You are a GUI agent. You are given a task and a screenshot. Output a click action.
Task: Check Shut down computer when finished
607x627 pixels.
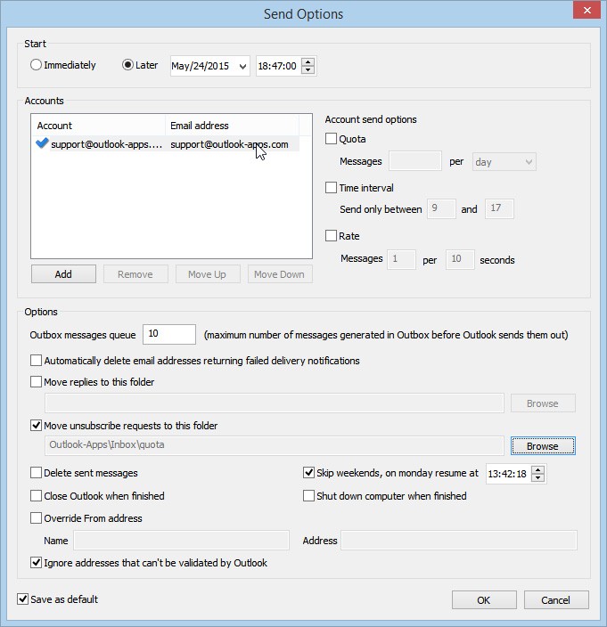pyautogui.click(x=308, y=496)
